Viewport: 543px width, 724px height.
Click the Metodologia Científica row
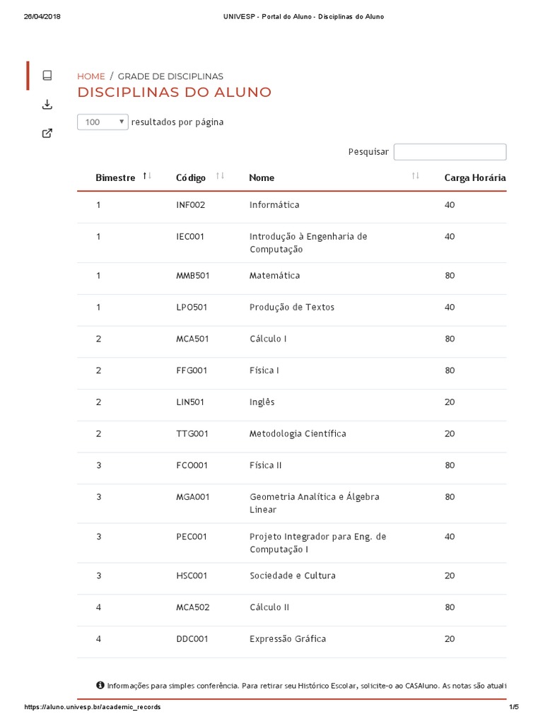point(298,433)
